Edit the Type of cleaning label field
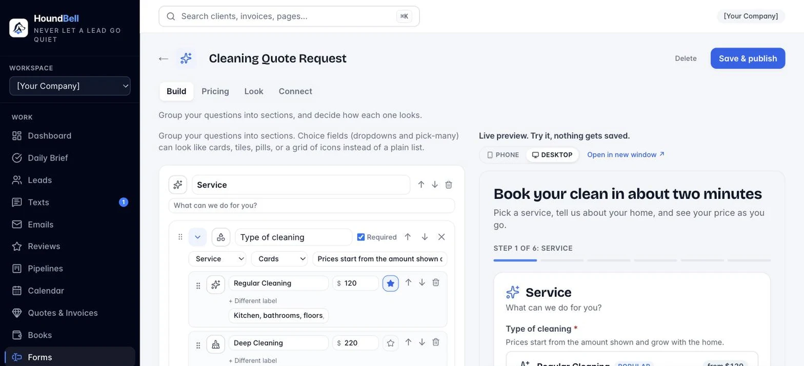This screenshot has height=366, width=804. pos(294,237)
